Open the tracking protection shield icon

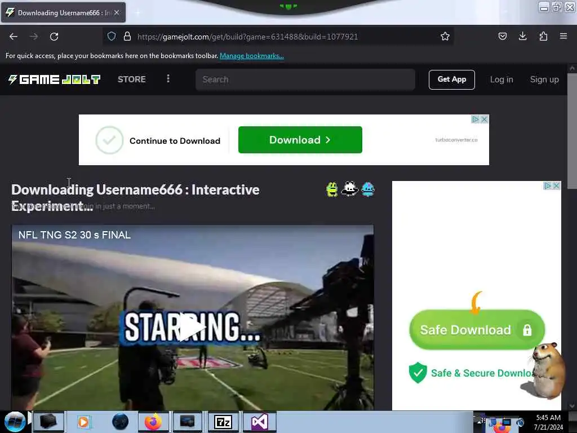click(112, 36)
